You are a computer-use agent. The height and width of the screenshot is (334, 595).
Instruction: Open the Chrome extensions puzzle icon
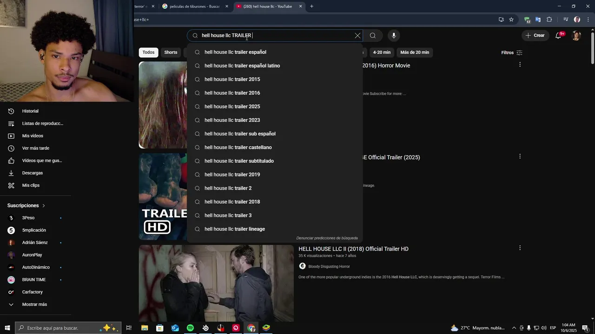pos(549,19)
